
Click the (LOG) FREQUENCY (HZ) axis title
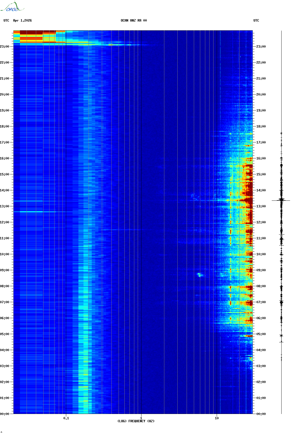tap(136, 421)
